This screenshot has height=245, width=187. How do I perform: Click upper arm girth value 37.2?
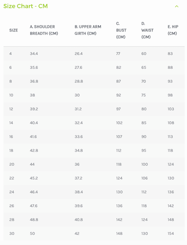click(x=78, y=178)
